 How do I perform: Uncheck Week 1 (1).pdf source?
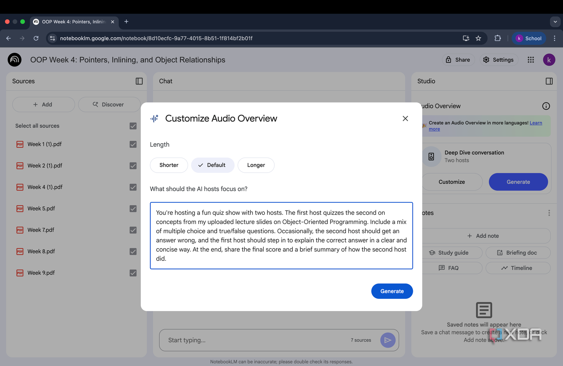[x=133, y=144]
